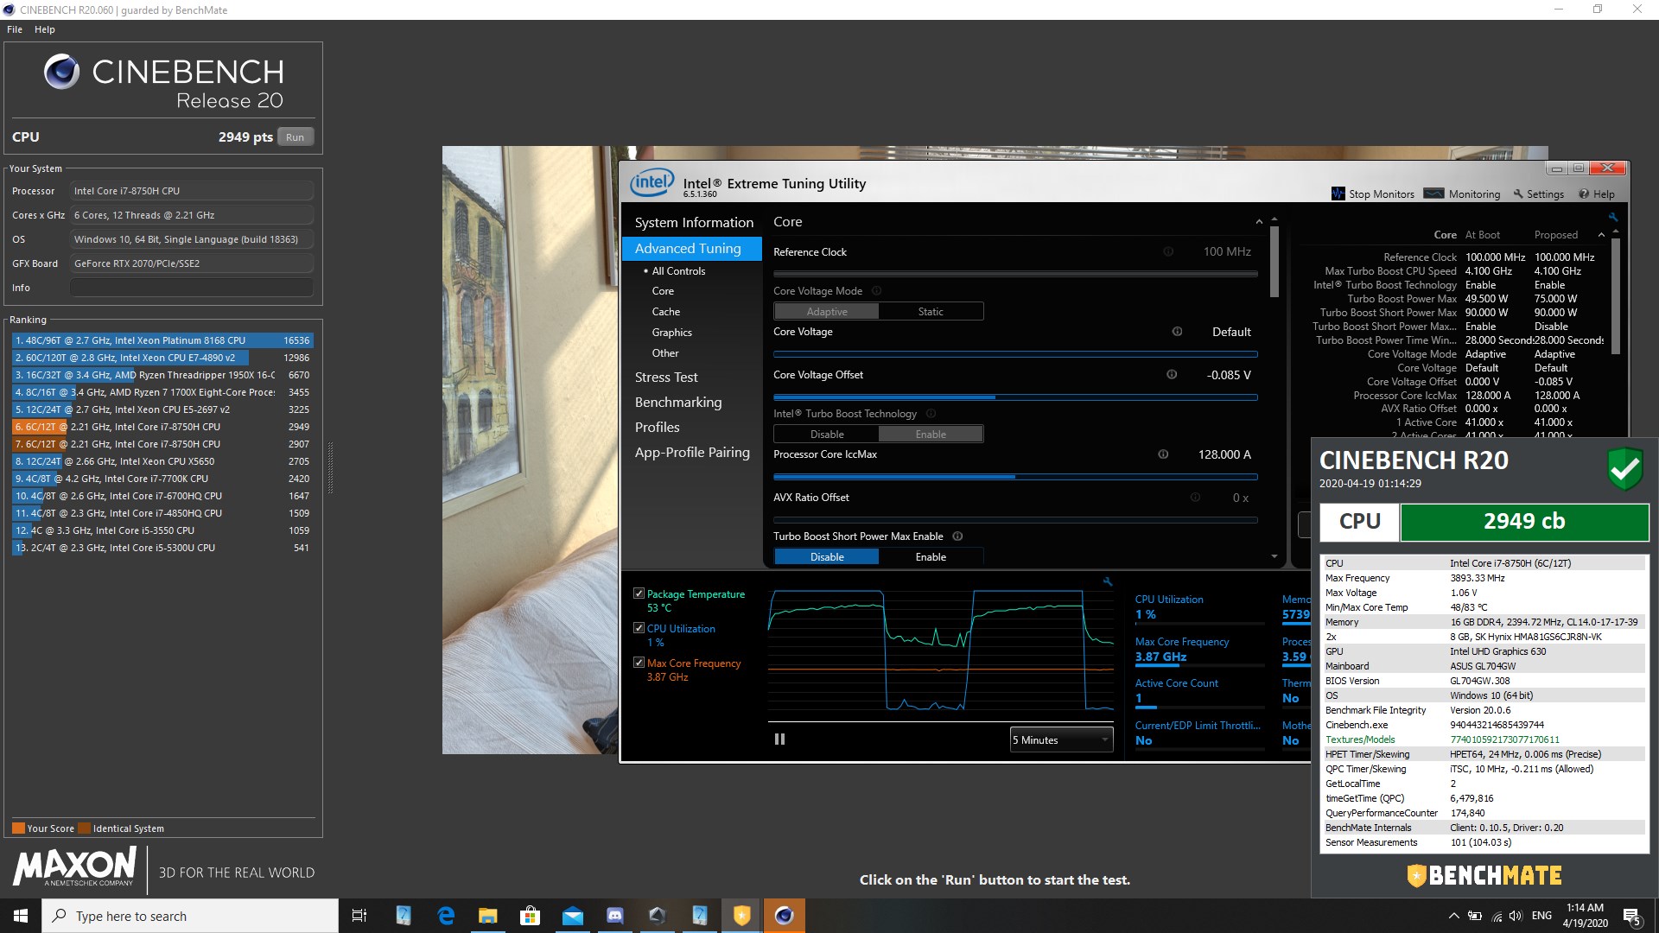This screenshot has width=1659, height=933.
Task: Collapse the Core proposed-settings table chevron
Action: point(1601,235)
